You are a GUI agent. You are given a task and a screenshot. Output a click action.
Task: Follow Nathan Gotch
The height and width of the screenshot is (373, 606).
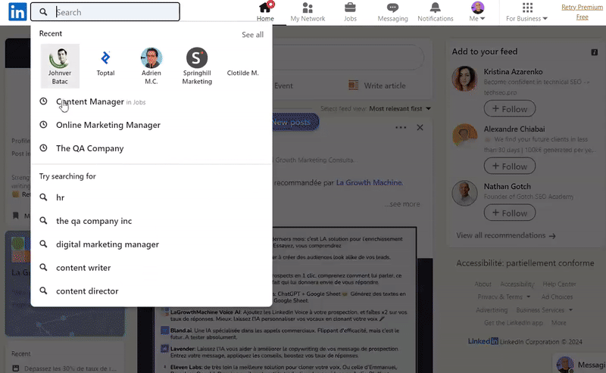tap(509, 213)
